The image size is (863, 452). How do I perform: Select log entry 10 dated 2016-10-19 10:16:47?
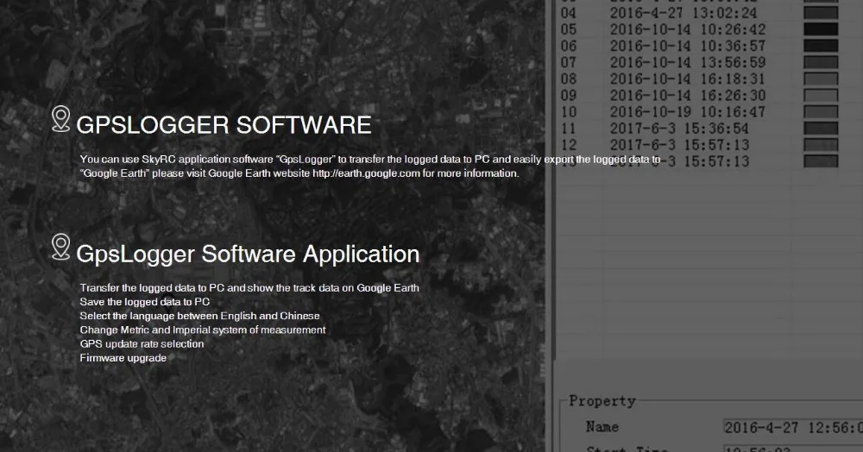[699, 111]
